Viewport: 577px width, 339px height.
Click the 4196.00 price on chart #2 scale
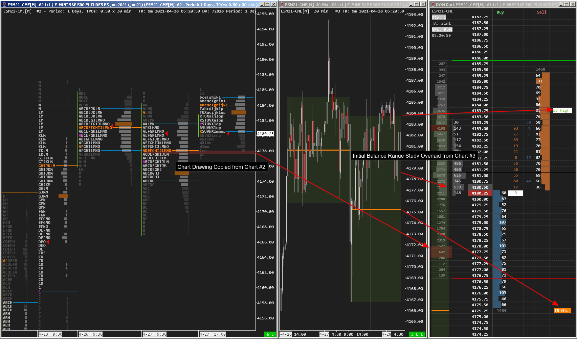(265, 14)
